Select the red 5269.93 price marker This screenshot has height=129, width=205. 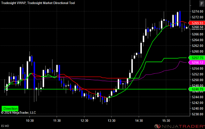coord(197,23)
